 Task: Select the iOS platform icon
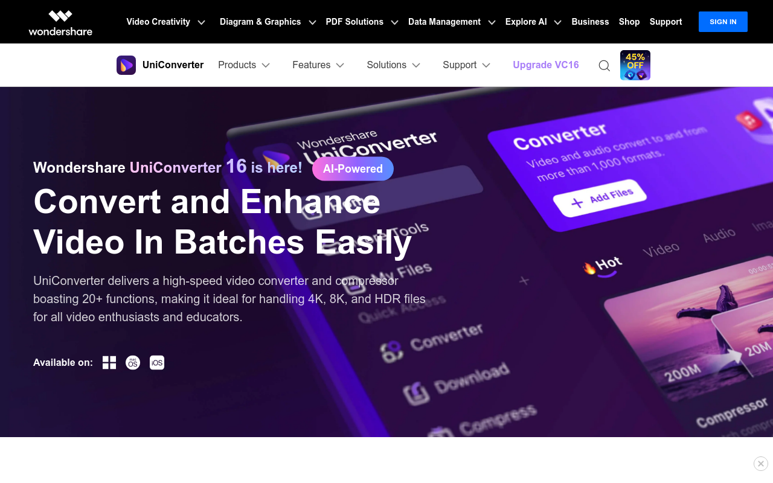coord(157,362)
